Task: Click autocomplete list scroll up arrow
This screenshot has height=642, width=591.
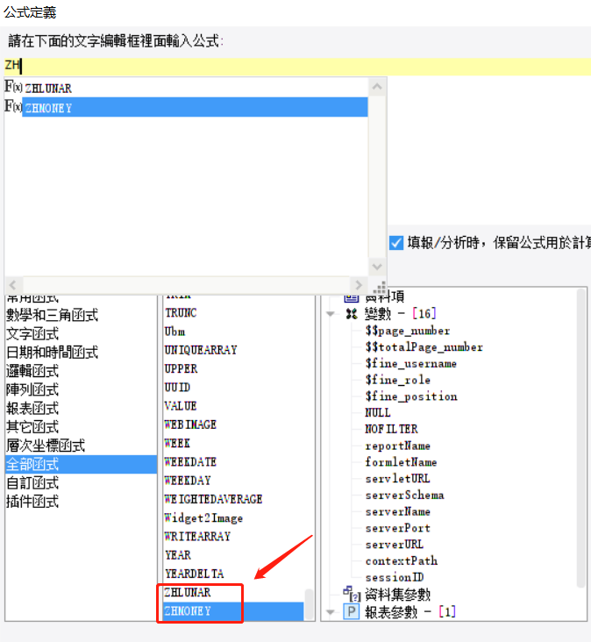Action: (x=377, y=87)
